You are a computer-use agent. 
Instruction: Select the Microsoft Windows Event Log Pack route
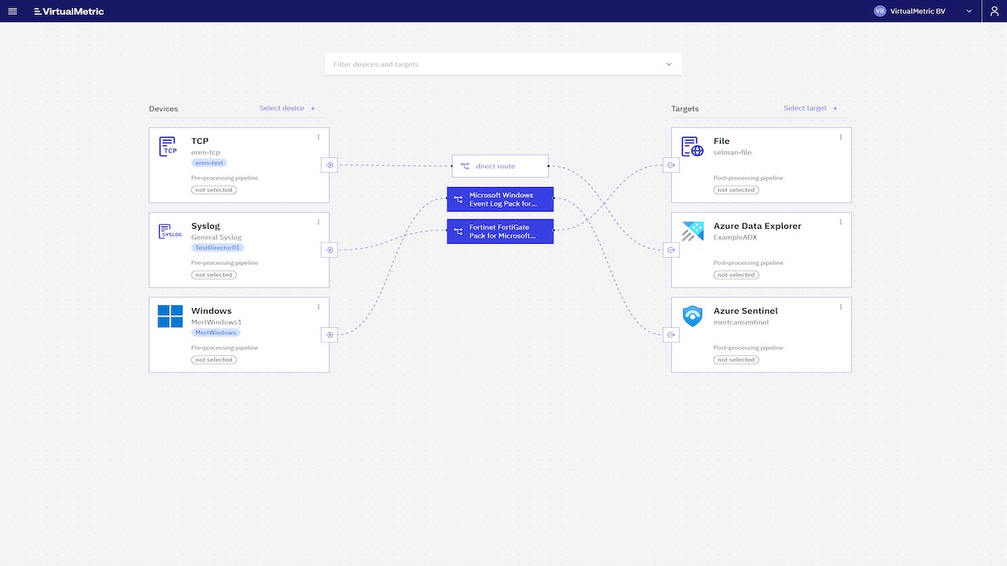pyautogui.click(x=500, y=200)
